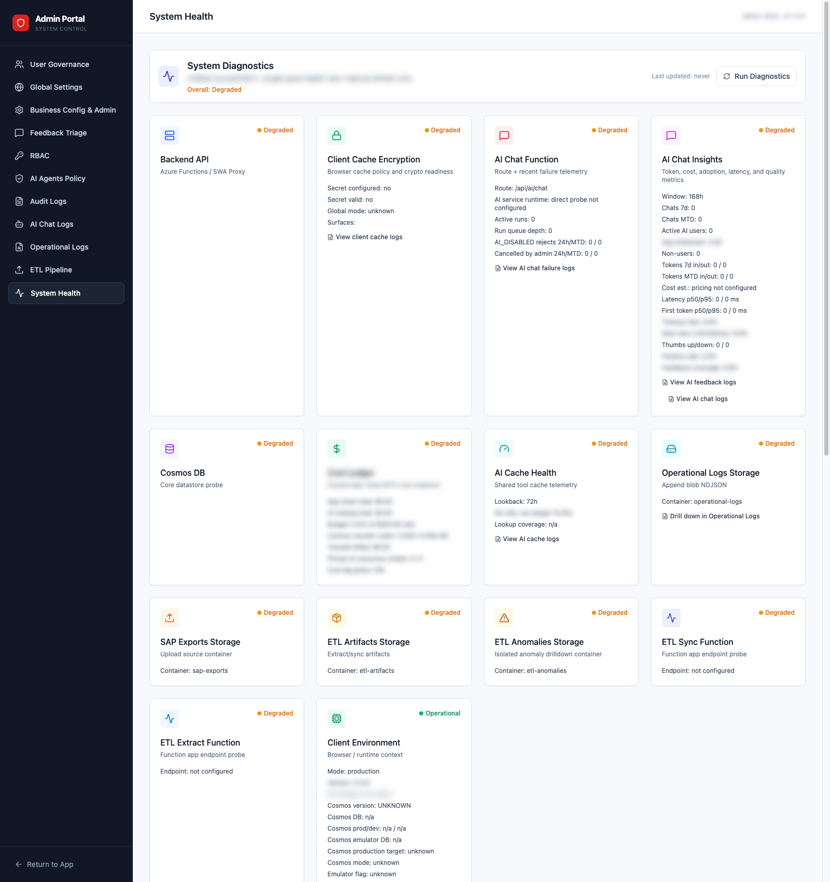Click the Route: /api/ai/chat text
Viewport: 830px width, 882px height.
(521, 188)
